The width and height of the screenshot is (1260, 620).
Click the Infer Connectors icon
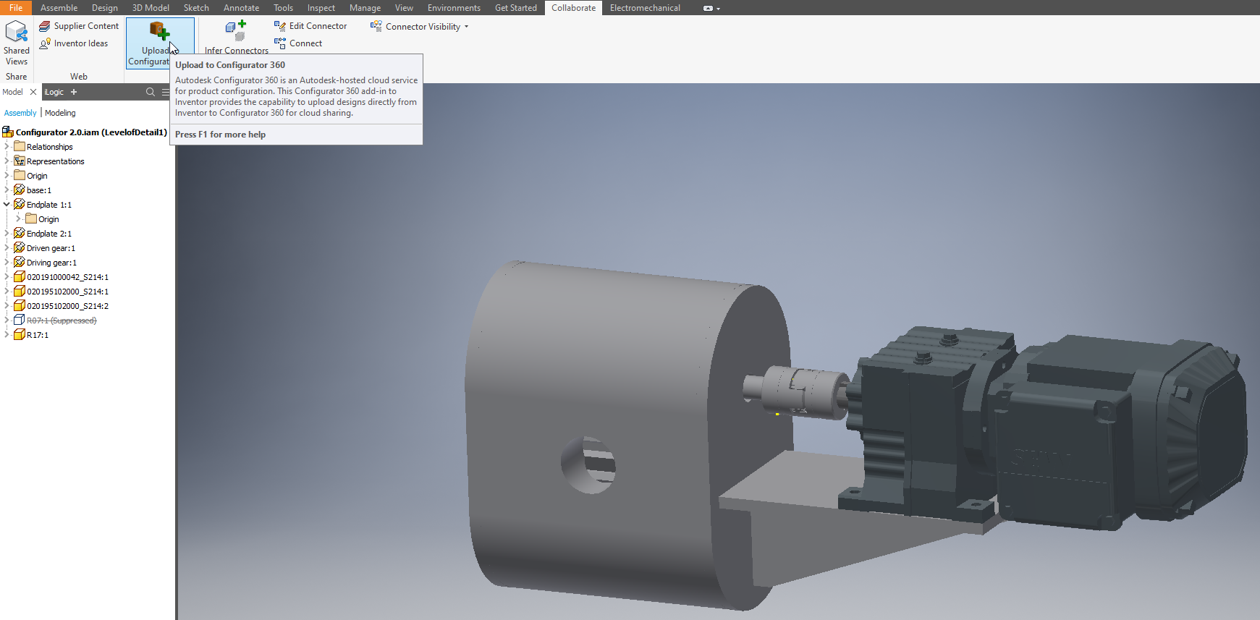(236, 31)
